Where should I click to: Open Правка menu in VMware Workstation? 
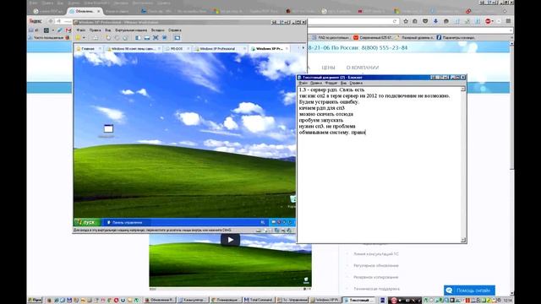point(95,30)
